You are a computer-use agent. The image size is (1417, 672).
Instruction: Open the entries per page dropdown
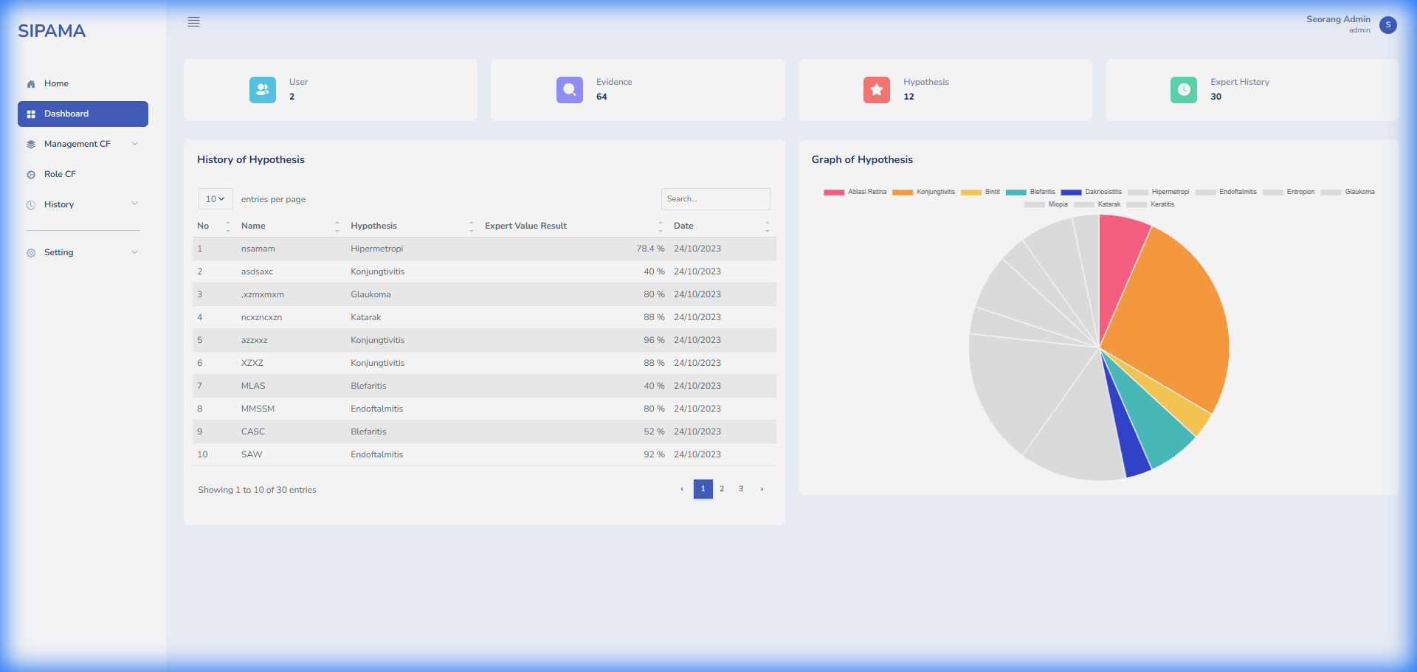click(x=215, y=198)
